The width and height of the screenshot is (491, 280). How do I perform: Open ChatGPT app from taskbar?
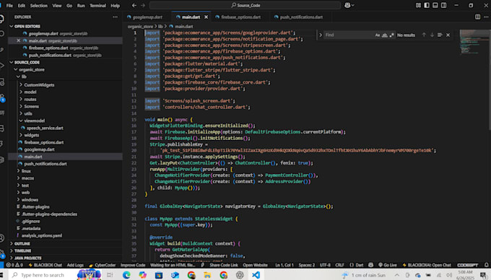pyautogui.click(x=240, y=275)
